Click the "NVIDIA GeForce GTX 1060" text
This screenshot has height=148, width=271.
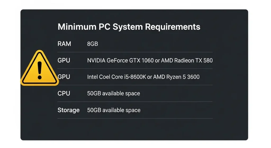[120, 61]
